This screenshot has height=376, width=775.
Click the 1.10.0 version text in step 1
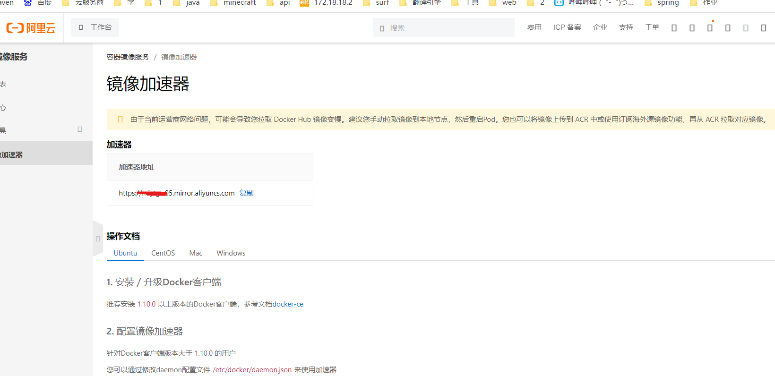tap(146, 304)
